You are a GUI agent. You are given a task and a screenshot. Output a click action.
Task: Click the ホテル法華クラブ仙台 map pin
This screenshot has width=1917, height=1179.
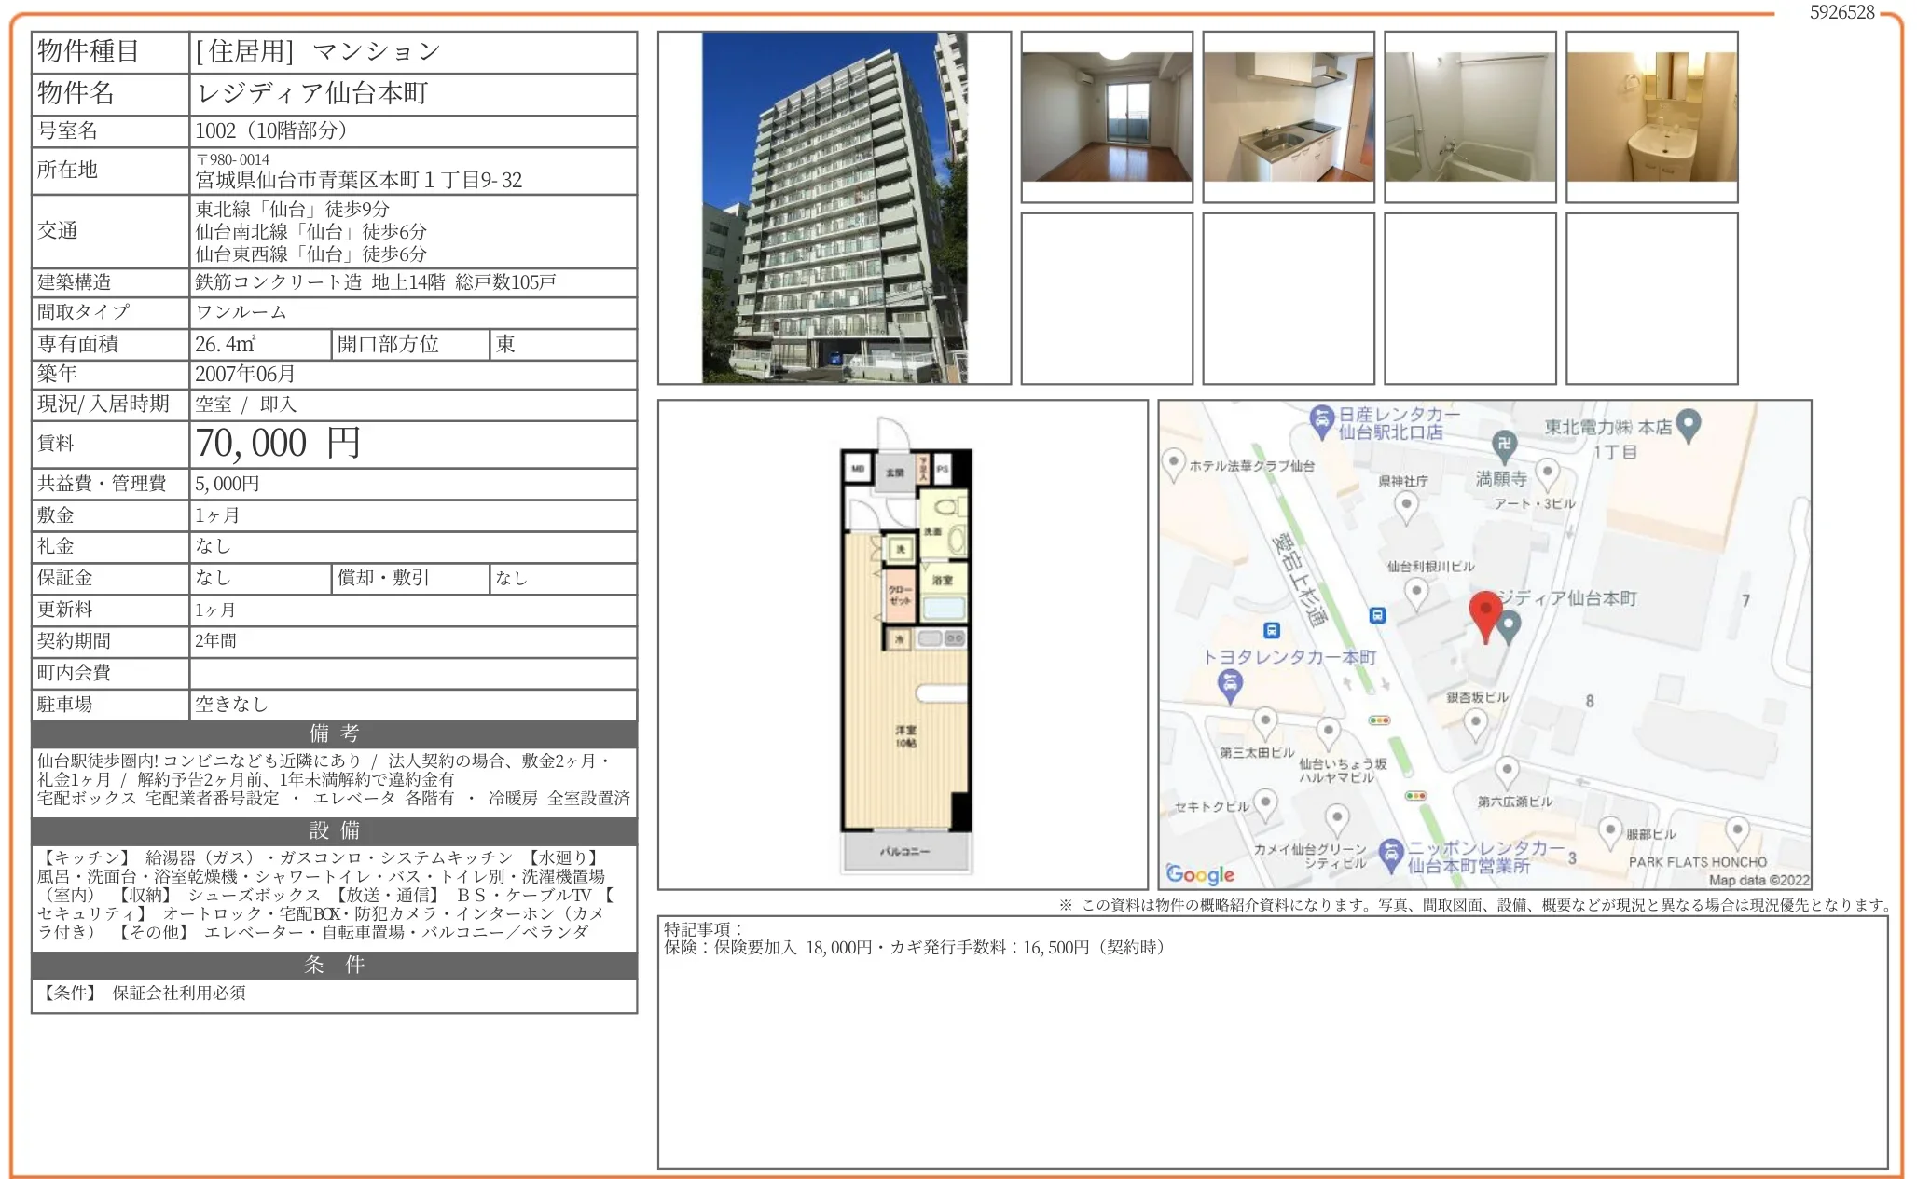(x=1173, y=465)
